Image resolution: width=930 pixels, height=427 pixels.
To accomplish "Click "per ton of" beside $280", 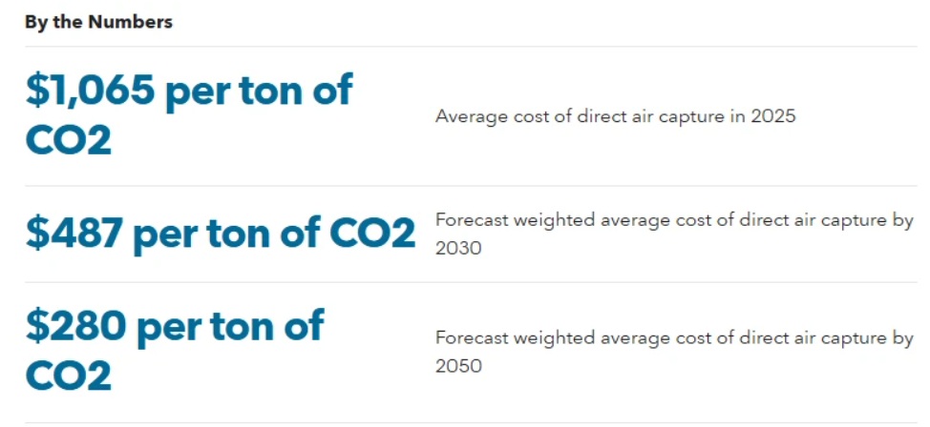I will tap(230, 327).
